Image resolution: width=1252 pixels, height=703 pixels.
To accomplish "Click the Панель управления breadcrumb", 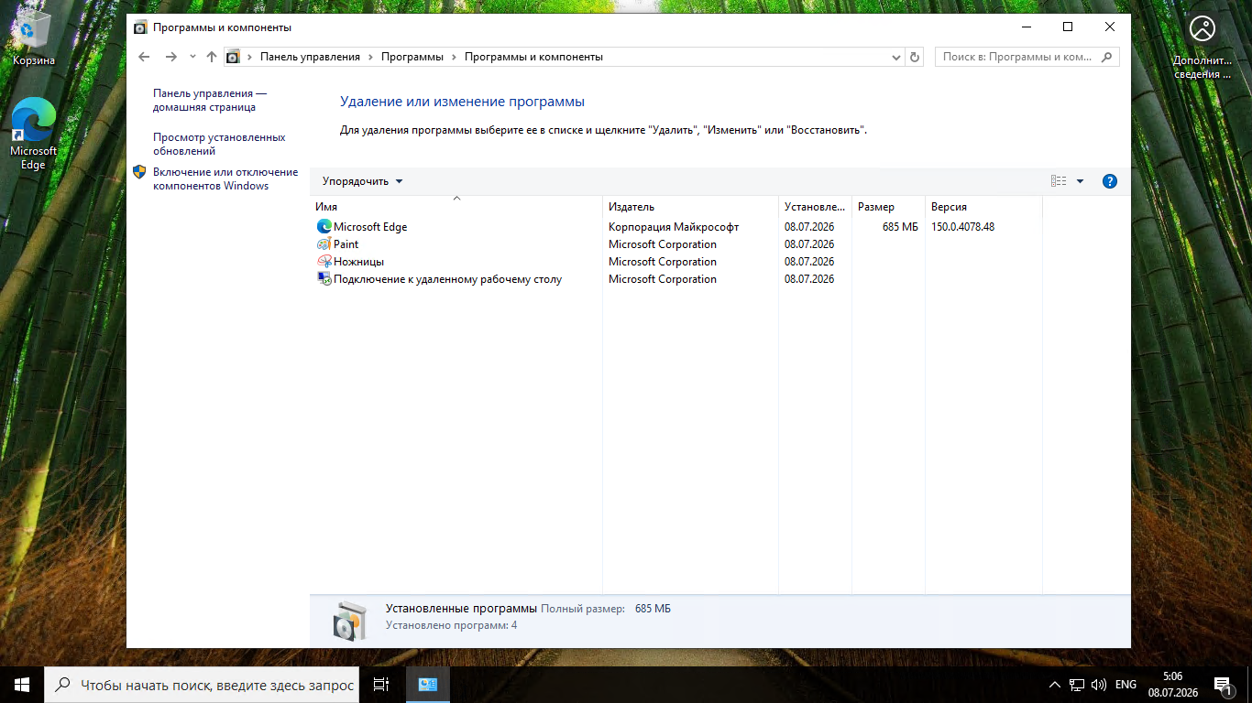I will pyautogui.click(x=310, y=57).
